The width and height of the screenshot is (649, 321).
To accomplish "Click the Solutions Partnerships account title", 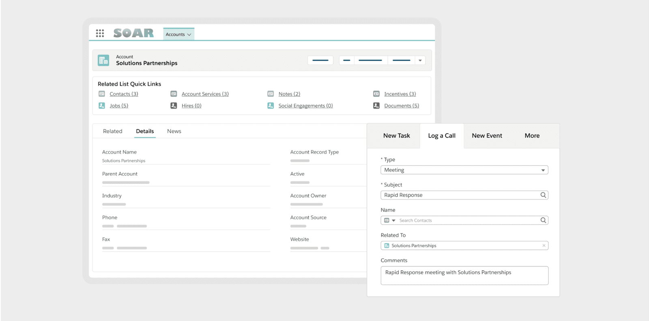I will click(x=147, y=63).
